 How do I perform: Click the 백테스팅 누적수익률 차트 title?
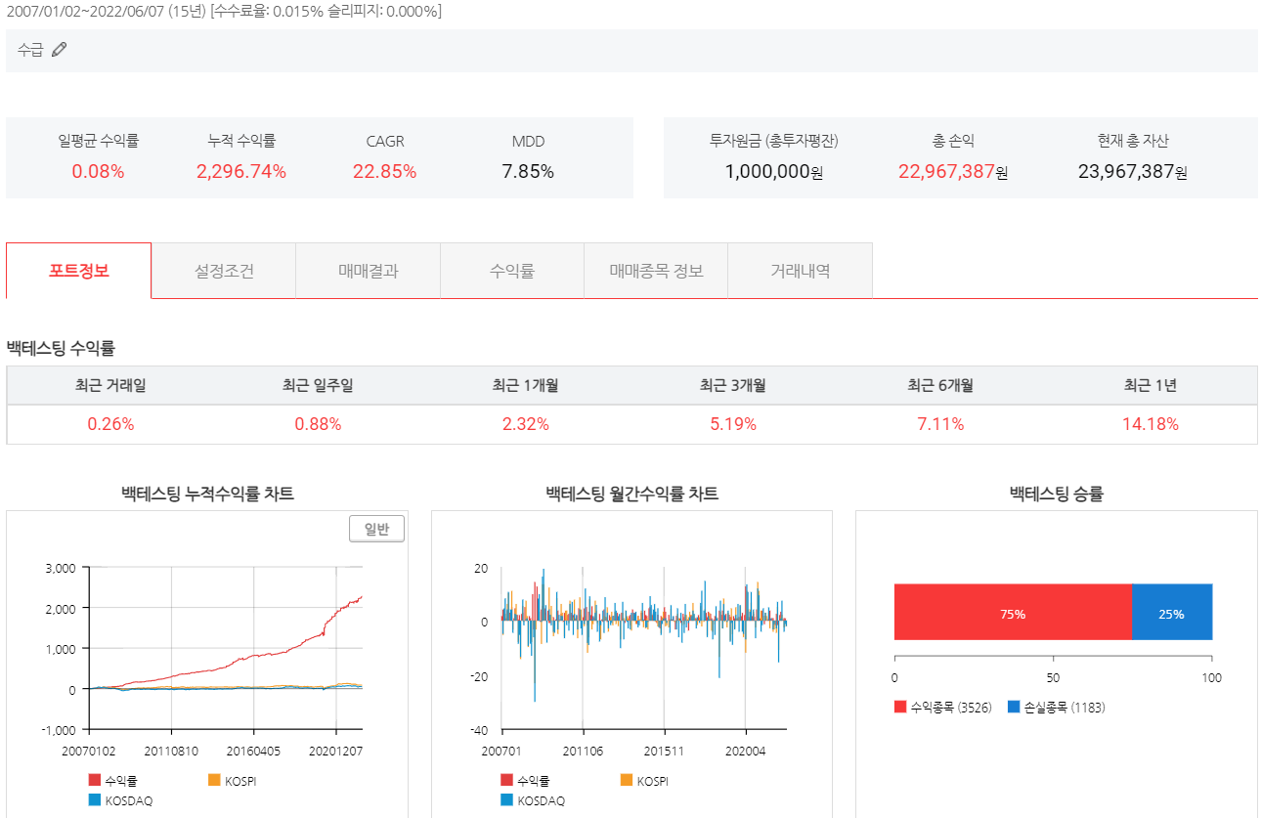[x=207, y=495]
